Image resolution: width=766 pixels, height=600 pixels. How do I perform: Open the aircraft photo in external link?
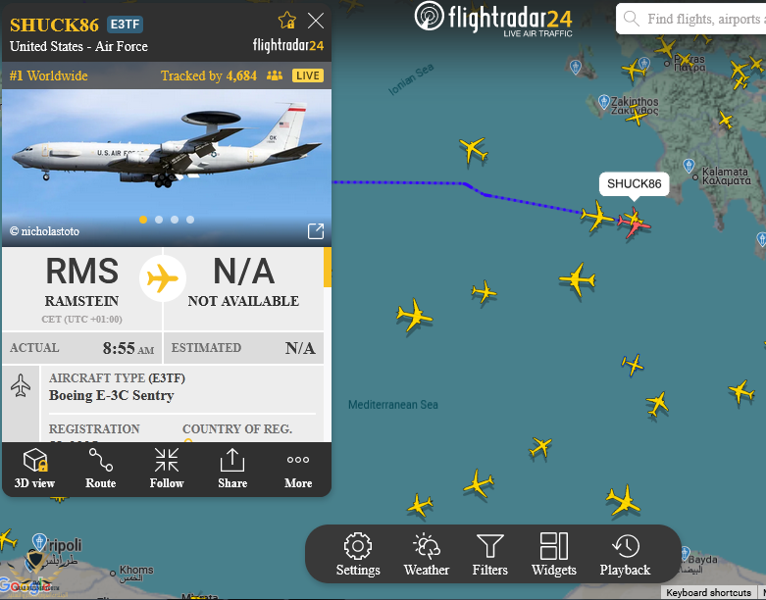pyautogui.click(x=316, y=231)
